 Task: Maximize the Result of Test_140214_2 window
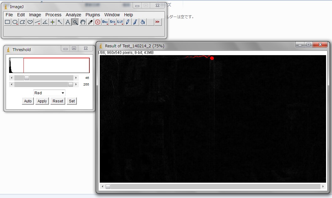tap(308, 44)
